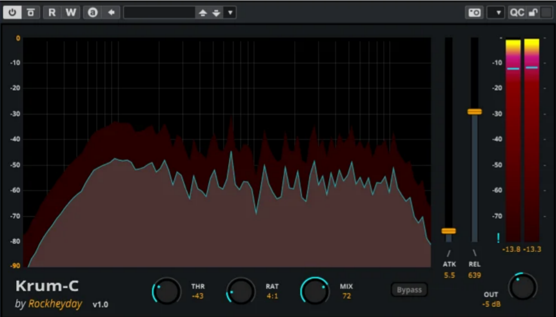Viewport: 556px width, 317px height.
Task: Click the OUT label
Action: (x=491, y=295)
